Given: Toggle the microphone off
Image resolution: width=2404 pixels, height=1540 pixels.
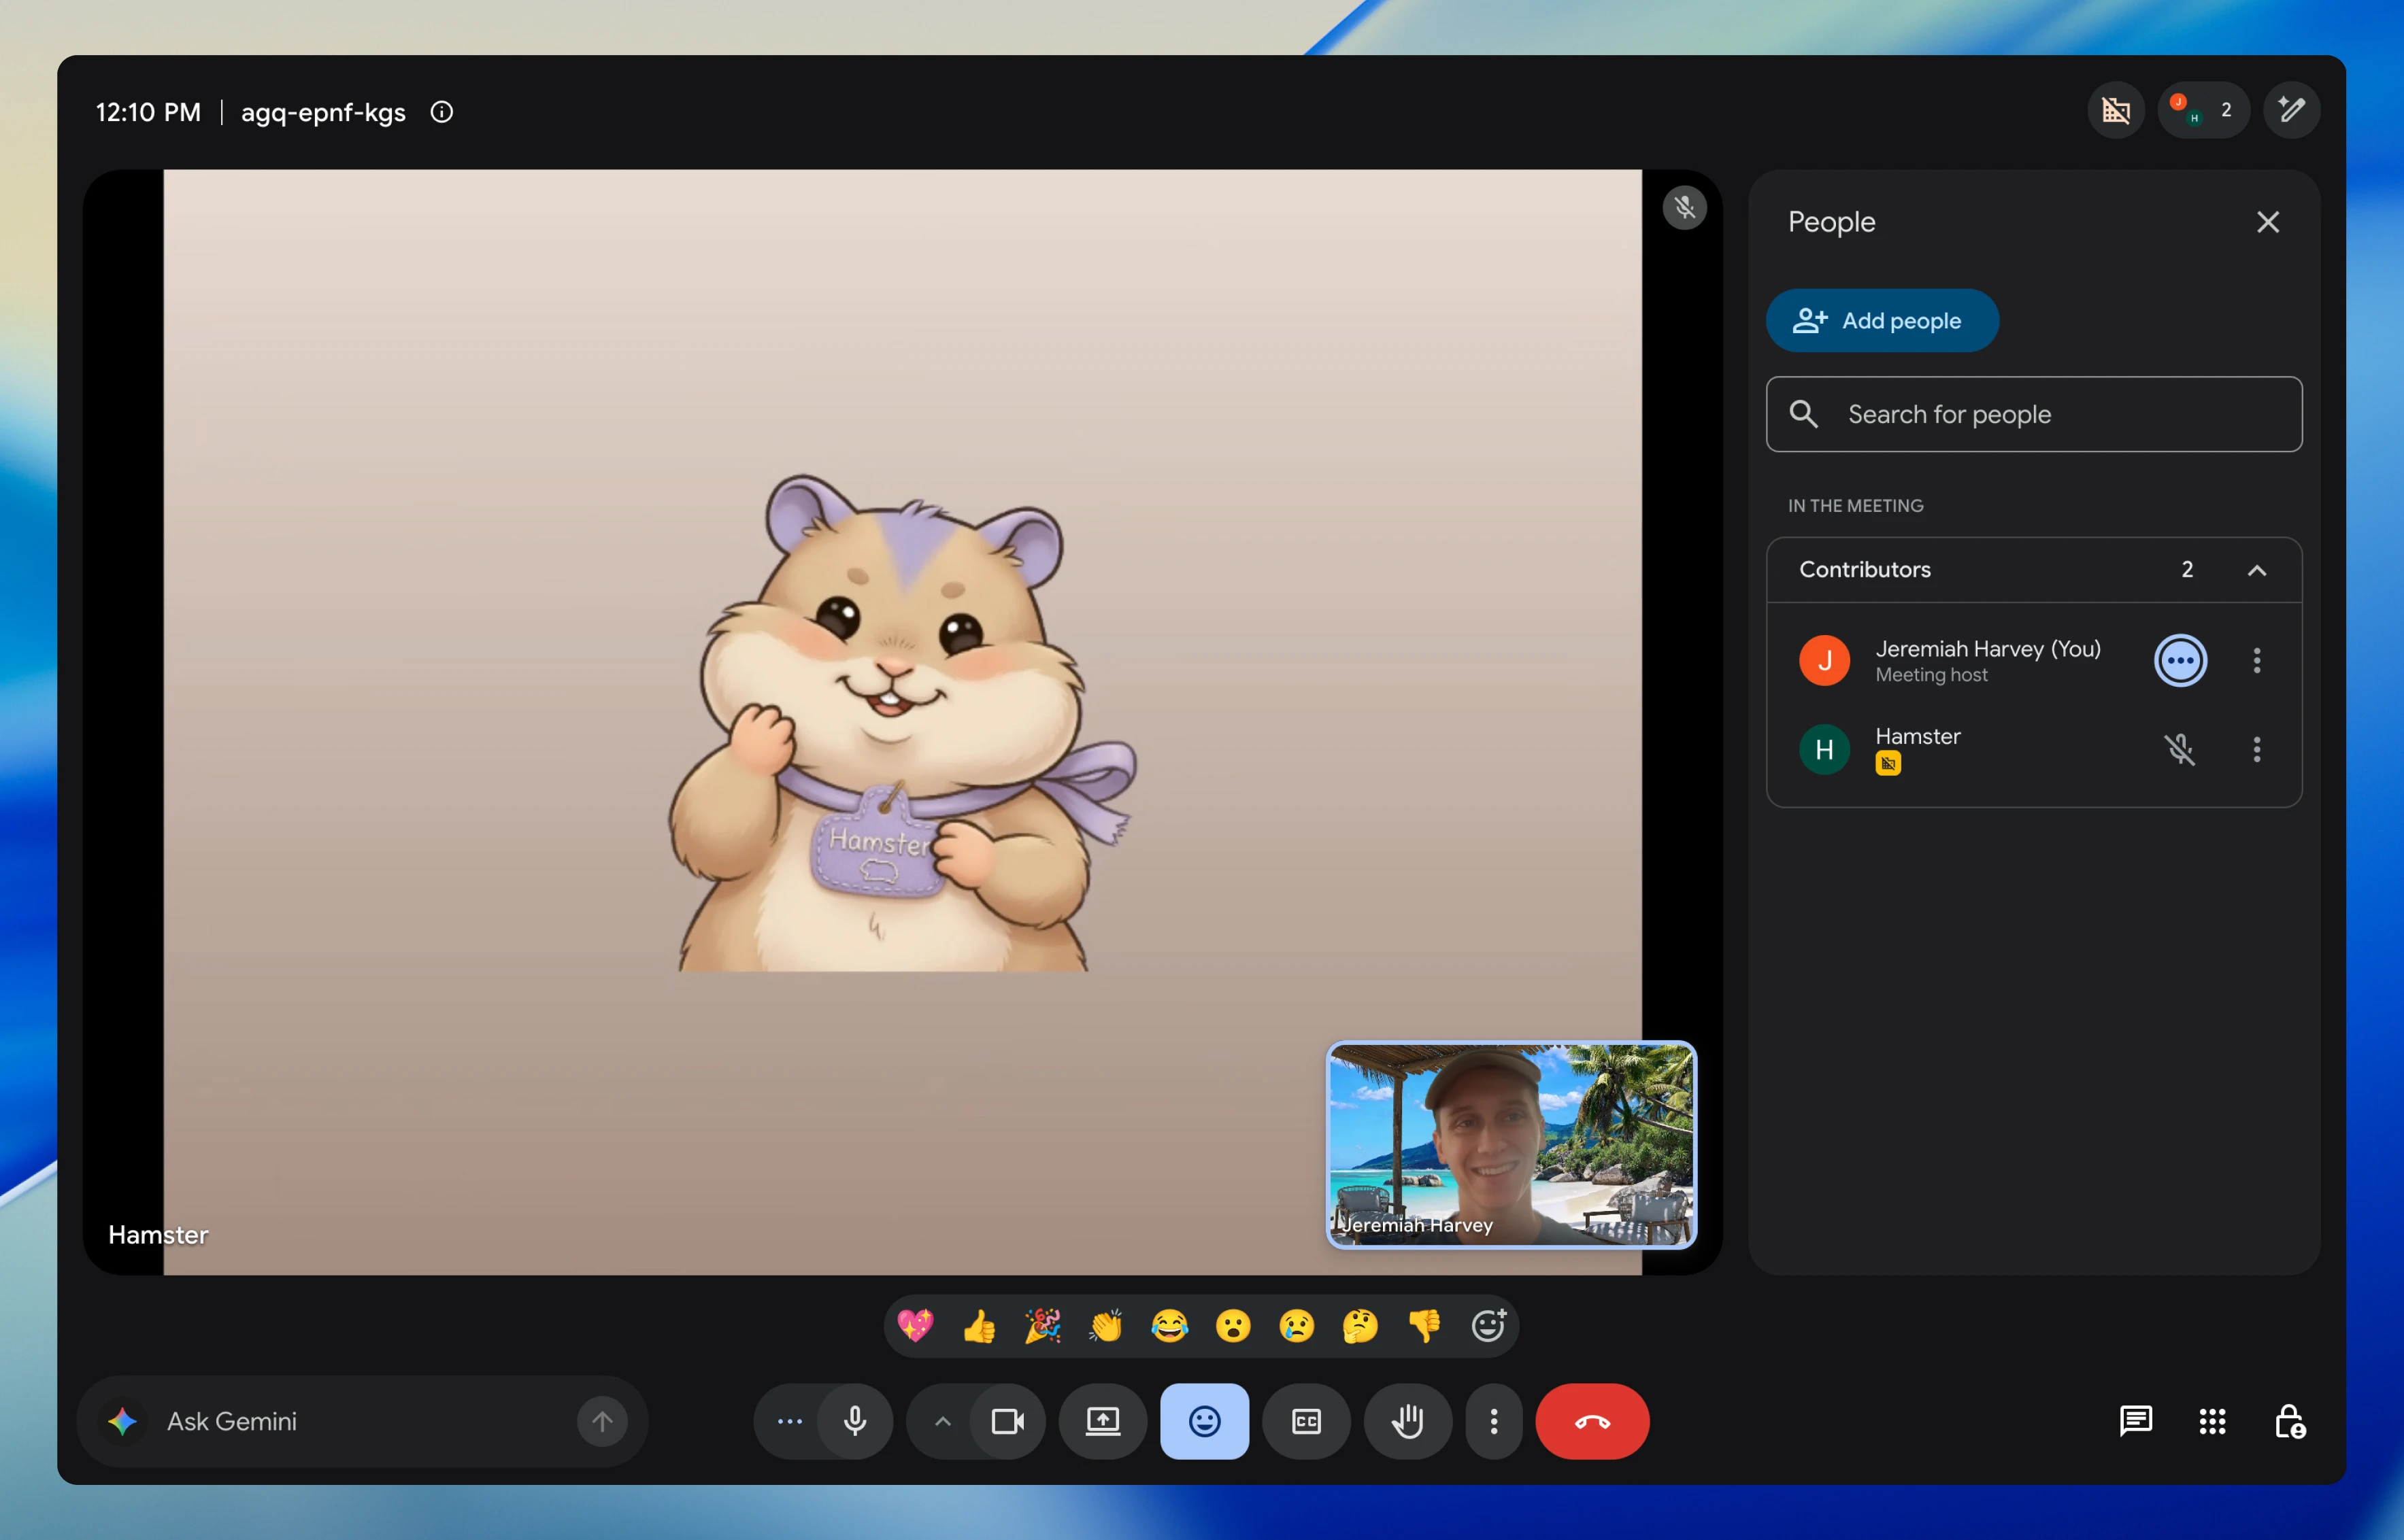Looking at the screenshot, I should [855, 1421].
